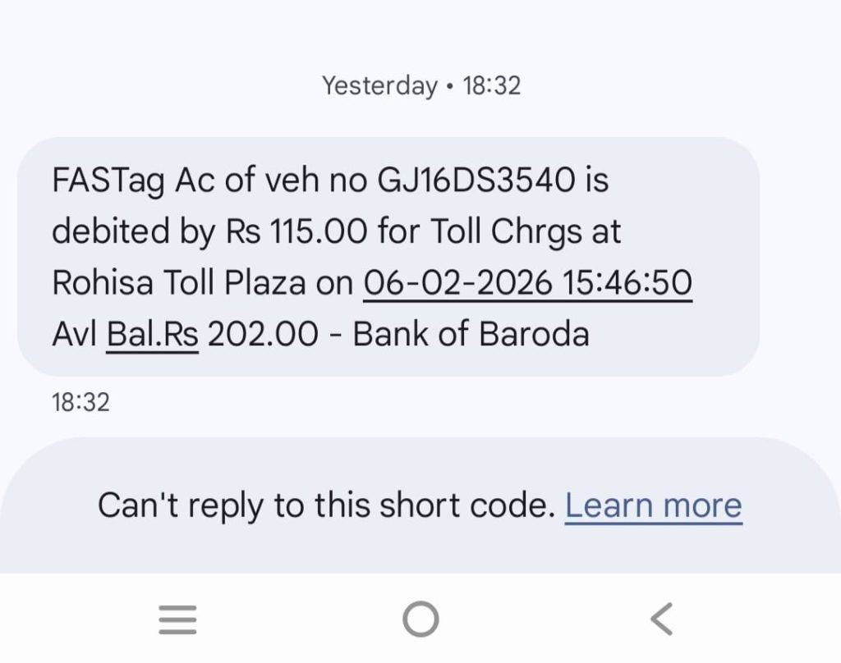841x663 pixels.
Task: Tap the 202.00 available balance figure
Action: pos(263,335)
